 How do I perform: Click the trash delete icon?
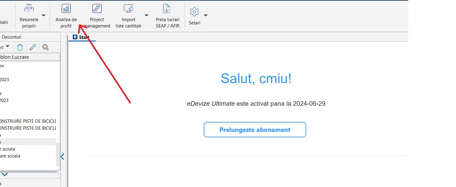(x=20, y=47)
